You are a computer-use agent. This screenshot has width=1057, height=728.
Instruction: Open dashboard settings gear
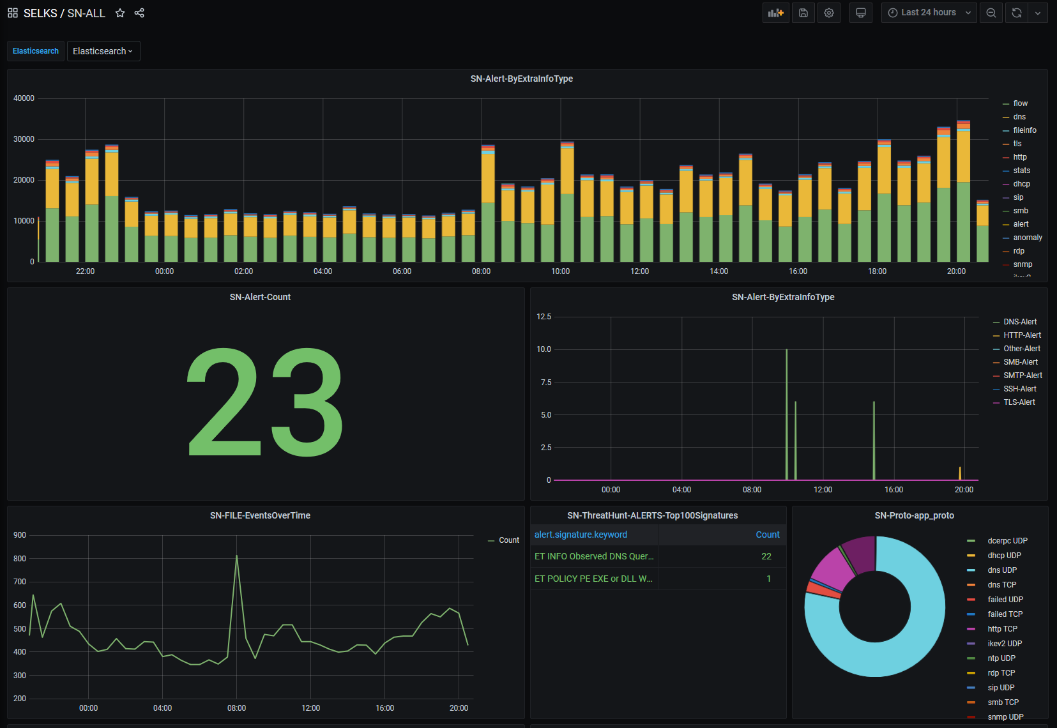pyautogui.click(x=829, y=13)
